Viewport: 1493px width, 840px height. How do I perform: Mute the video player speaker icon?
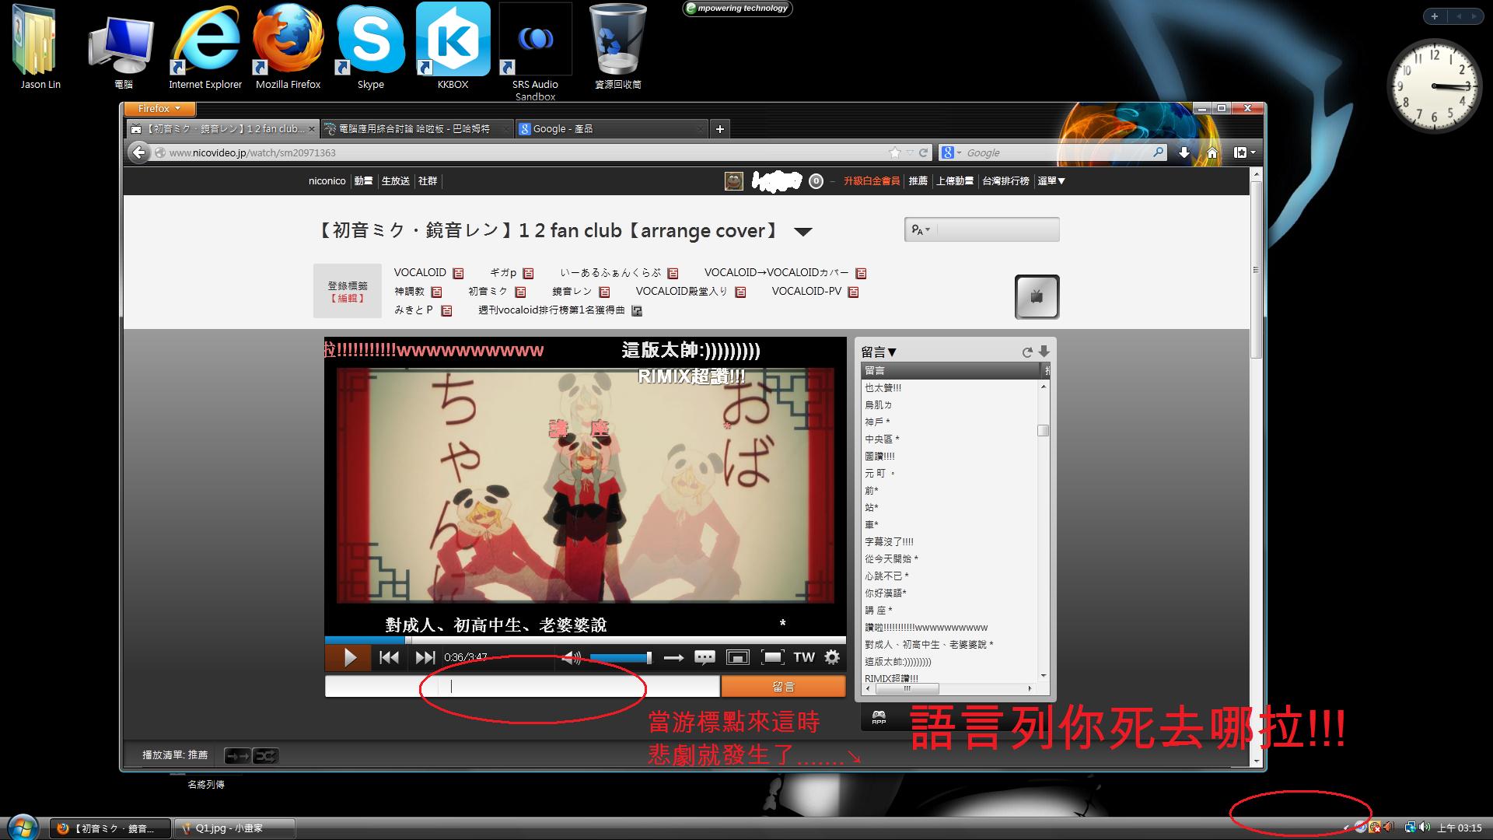572,658
